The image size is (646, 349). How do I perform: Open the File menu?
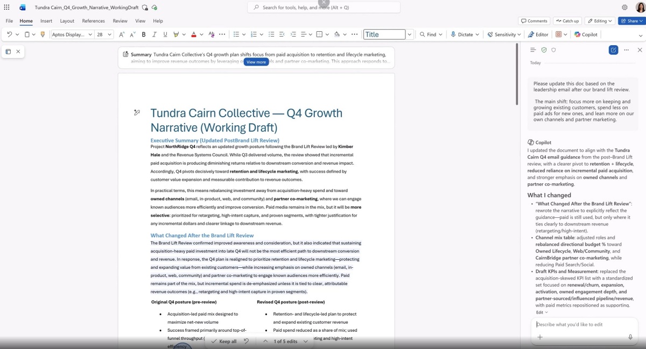point(9,21)
